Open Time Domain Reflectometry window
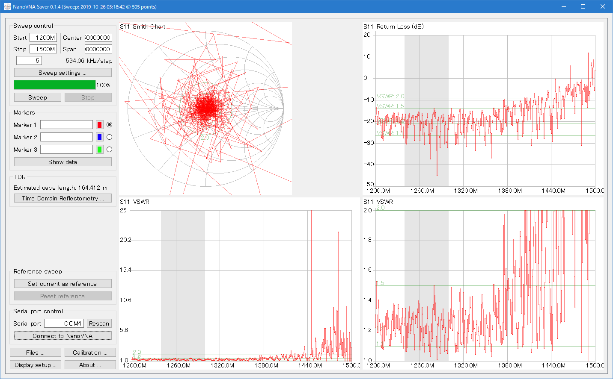This screenshot has height=379, width=613. [63, 198]
